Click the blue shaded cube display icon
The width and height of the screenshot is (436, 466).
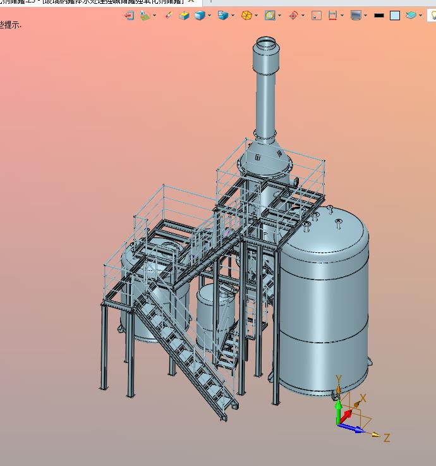[200, 15]
